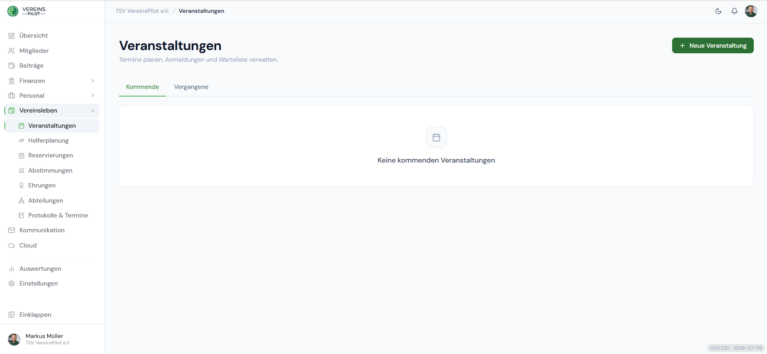The image size is (767, 354).
Task: Select Veranstaltungen in the sidebar
Action: [x=52, y=126]
